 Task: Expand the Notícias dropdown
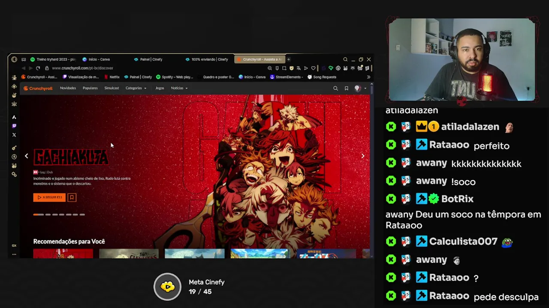179,88
